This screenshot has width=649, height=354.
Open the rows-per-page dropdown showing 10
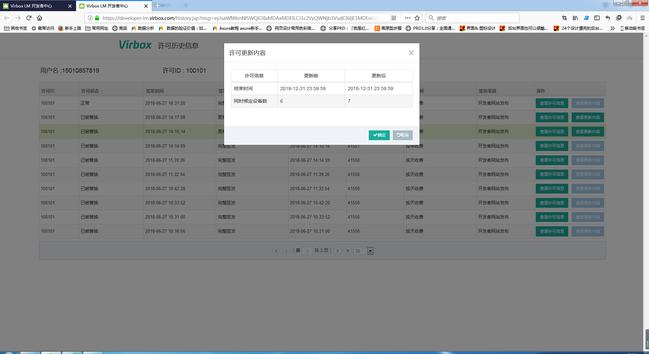click(363, 251)
